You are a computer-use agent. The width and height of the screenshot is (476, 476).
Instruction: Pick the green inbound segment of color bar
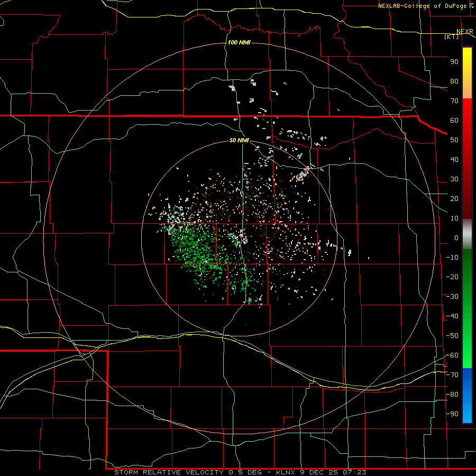(467, 308)
